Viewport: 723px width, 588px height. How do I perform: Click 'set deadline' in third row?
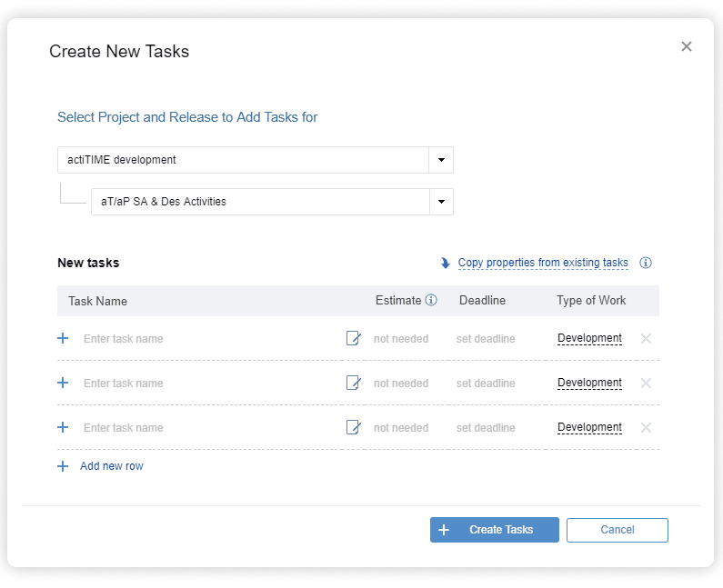coord(486,428)
